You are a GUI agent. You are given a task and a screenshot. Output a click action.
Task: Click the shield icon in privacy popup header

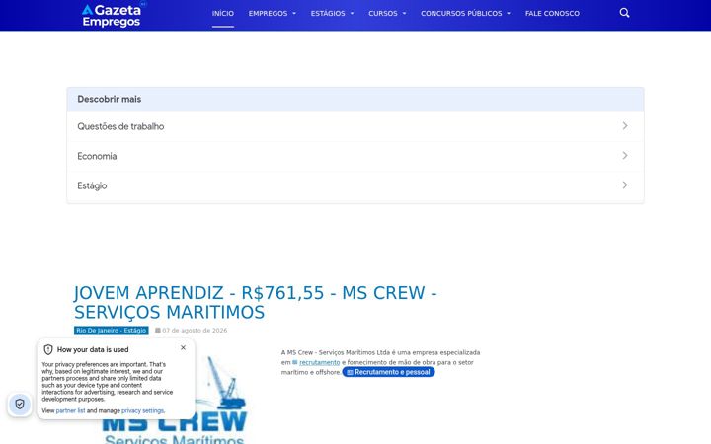(48, 349)
